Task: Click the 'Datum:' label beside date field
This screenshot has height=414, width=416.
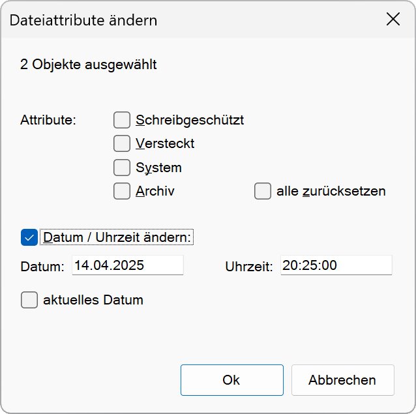Action: coord(42,267)
